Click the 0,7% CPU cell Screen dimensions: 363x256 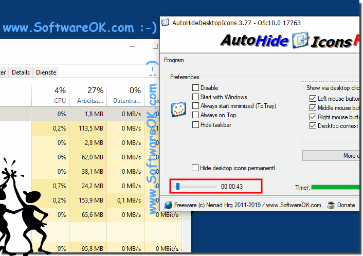pos(51,186)
